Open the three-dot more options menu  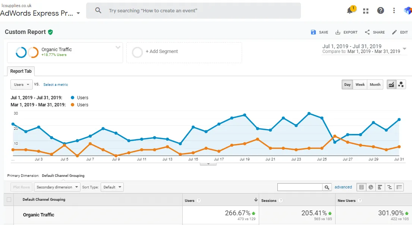coord(394,10)
